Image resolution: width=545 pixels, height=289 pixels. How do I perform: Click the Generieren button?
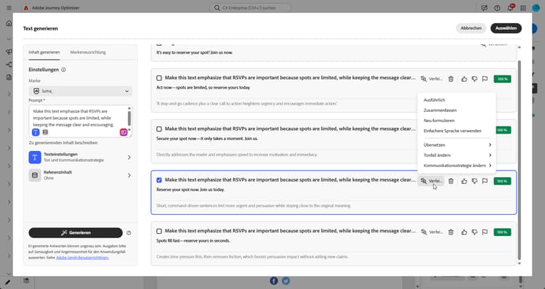coord(76,233)
